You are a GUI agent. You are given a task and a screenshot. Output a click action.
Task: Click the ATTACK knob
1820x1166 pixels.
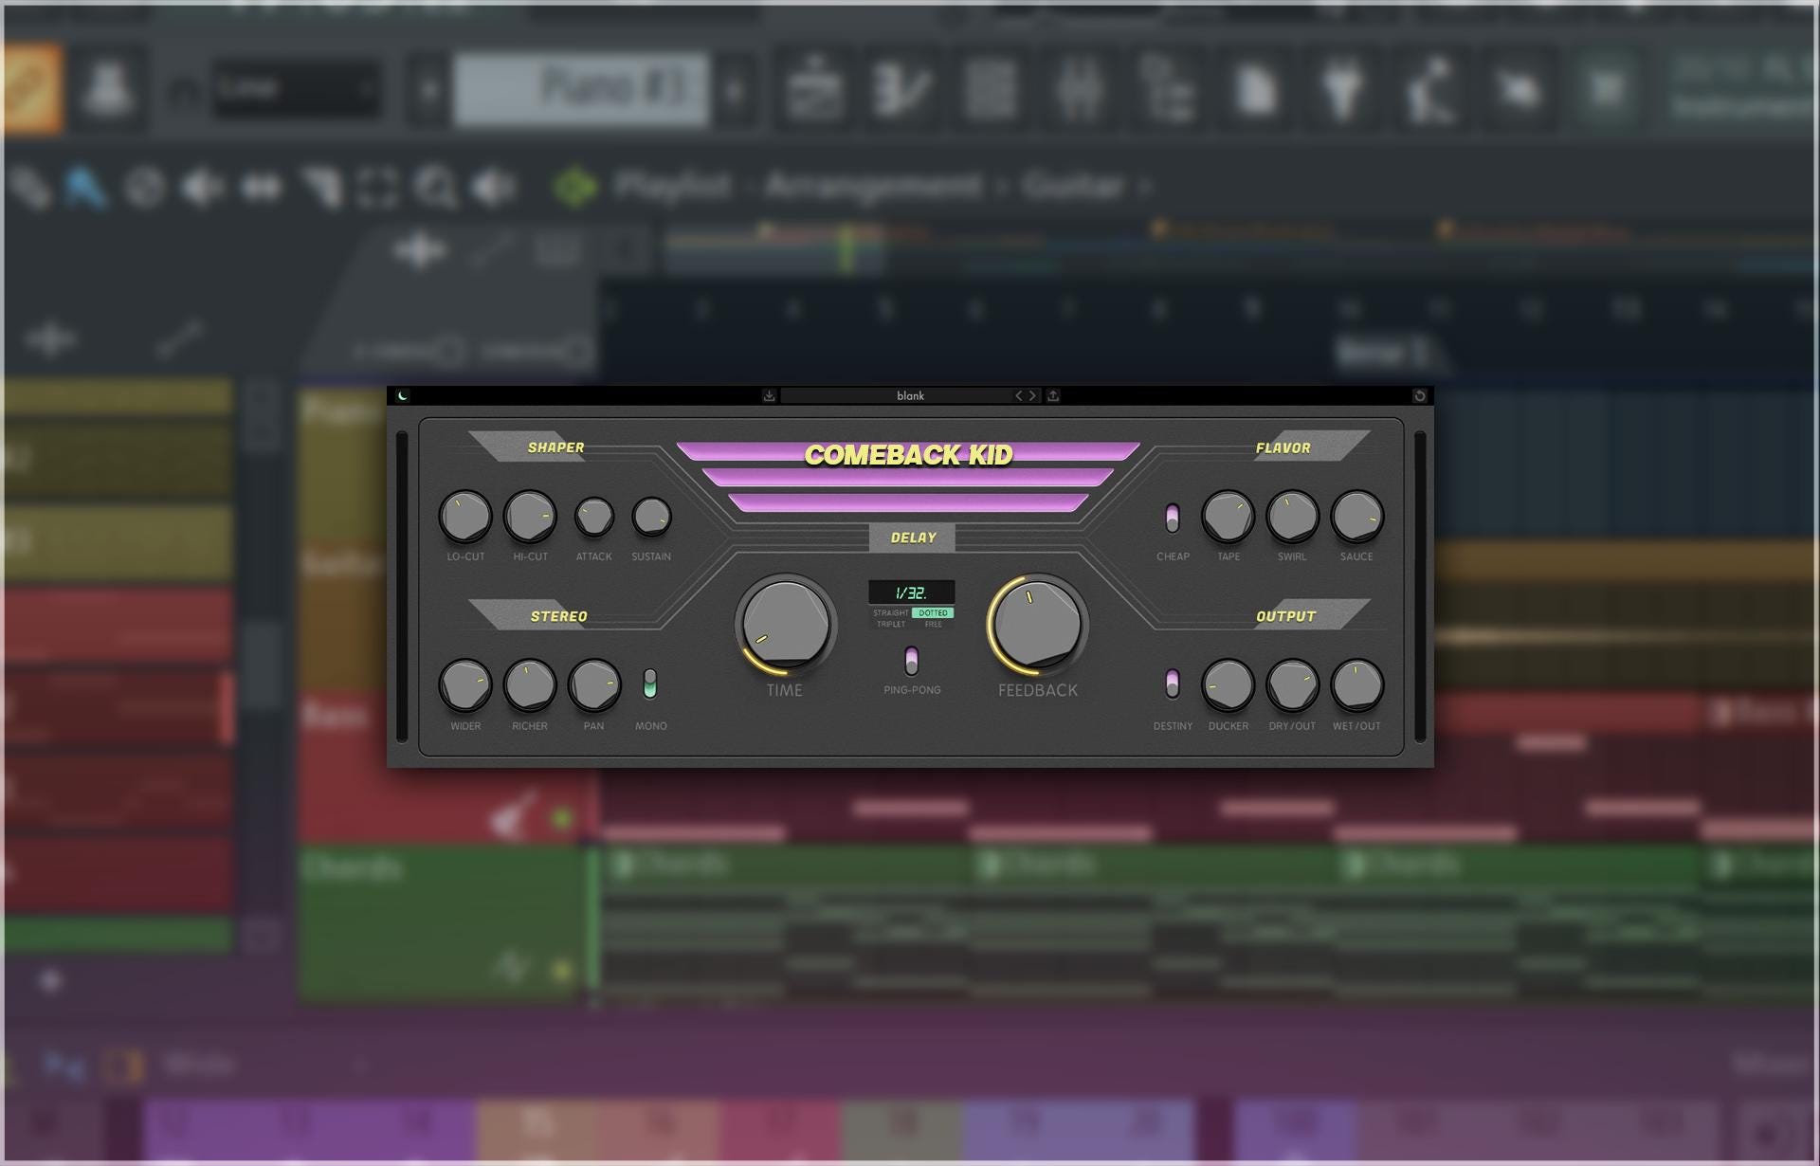click(x=594, y=517)
